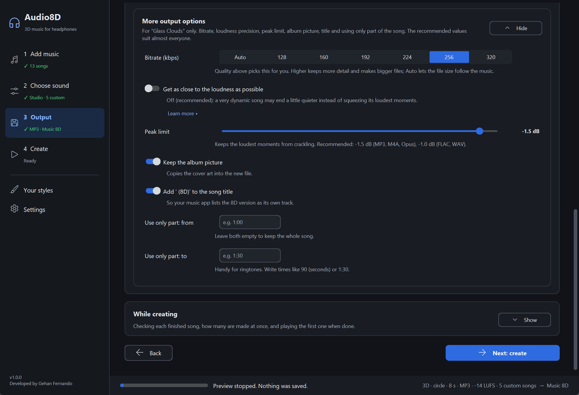Screen dimensions: 579x395
Task: Choose 320 kbps bitrate
Action: click(491, 57)
